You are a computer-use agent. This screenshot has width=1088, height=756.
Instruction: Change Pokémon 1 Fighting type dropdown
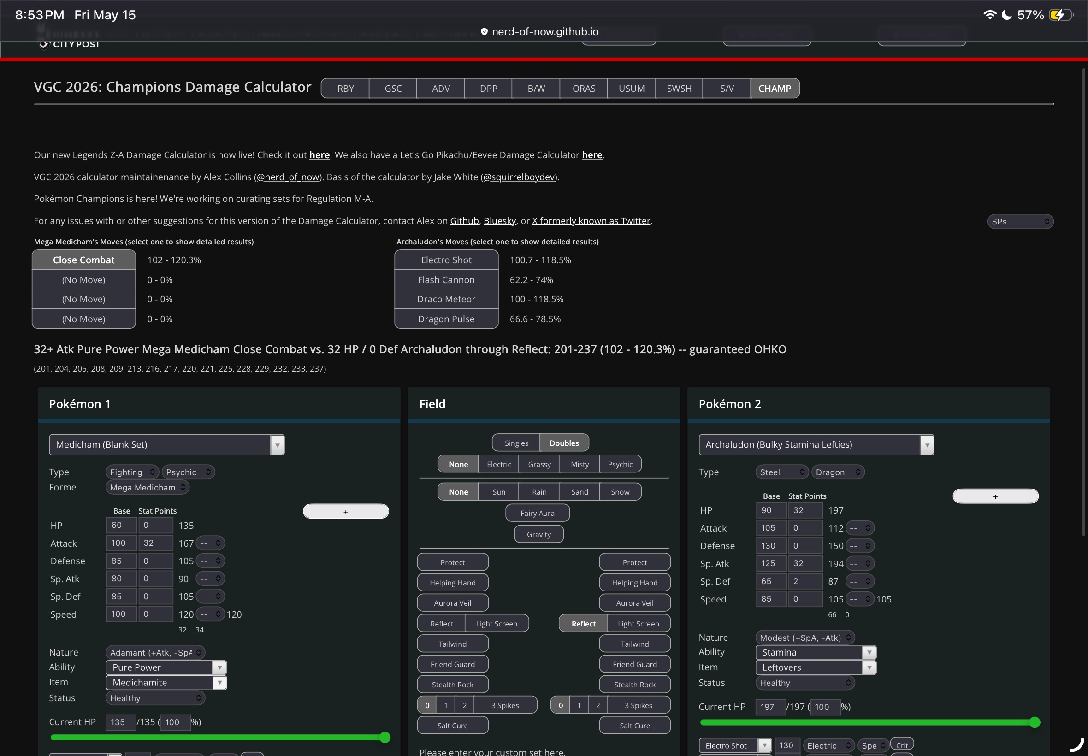pos(132,472)
